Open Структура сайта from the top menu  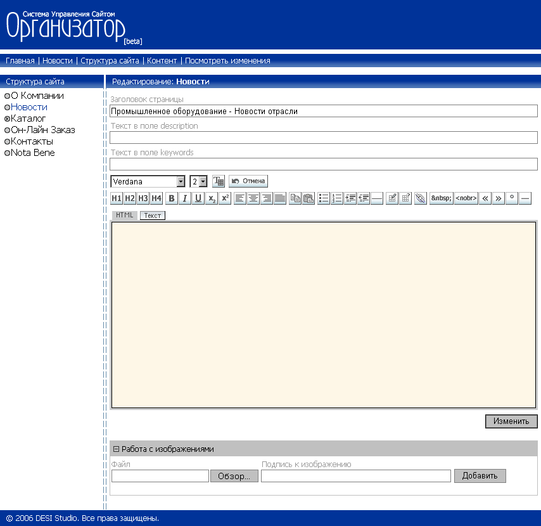(x=110, y=60)
